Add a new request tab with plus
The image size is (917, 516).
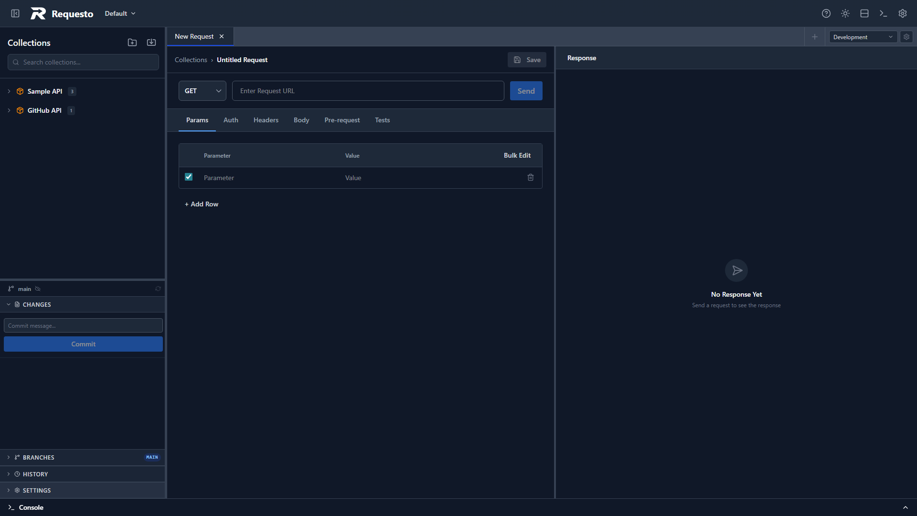point(815,37)
